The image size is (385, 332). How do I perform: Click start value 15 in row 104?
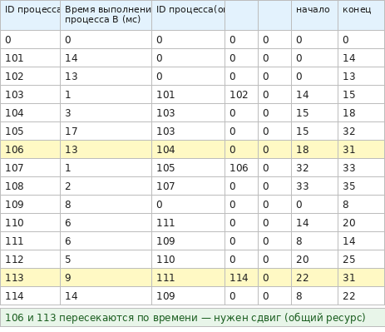[314, 113]
